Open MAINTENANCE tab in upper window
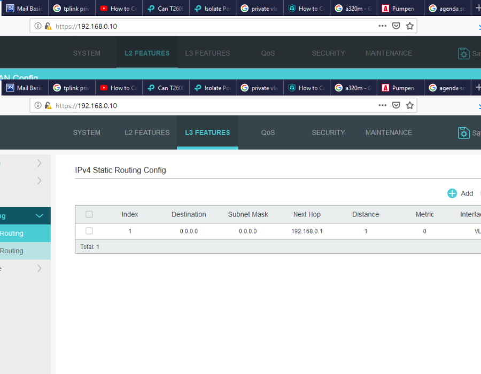 (x=389, y=53)
